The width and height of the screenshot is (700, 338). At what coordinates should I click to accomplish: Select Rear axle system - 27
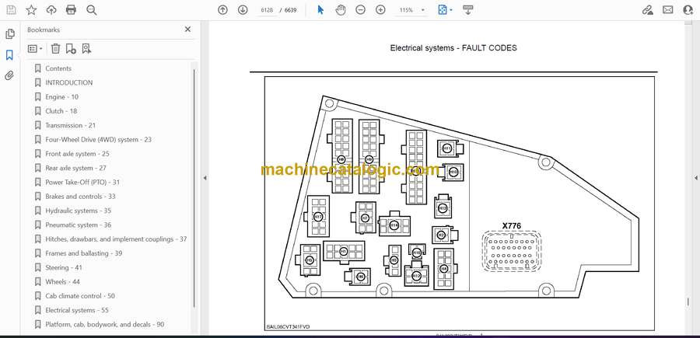click(x=75, y=168)
